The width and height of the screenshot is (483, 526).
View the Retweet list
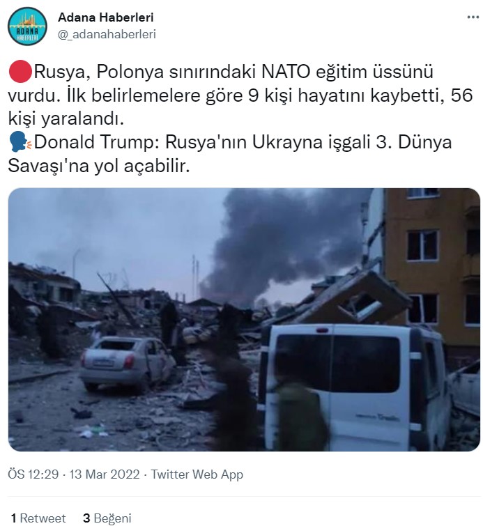pos(38,518)
